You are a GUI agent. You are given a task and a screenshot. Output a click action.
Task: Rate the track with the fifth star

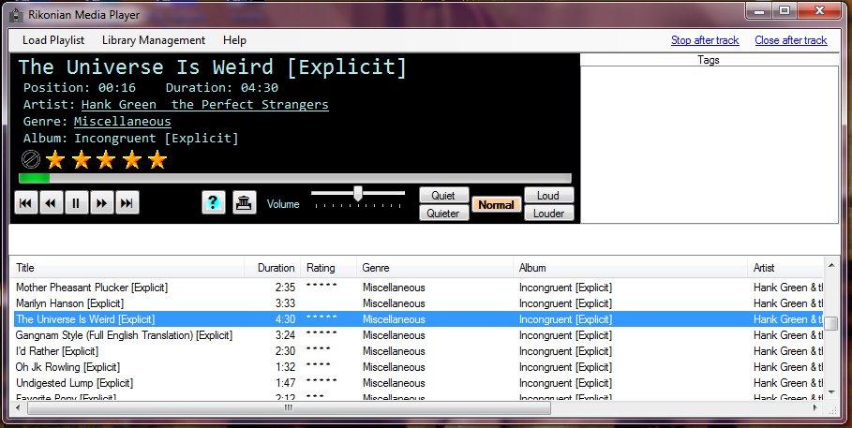click(x=157, y=159)
